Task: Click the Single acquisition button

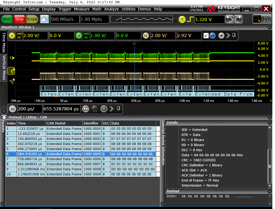Action: tap(32, 19)
